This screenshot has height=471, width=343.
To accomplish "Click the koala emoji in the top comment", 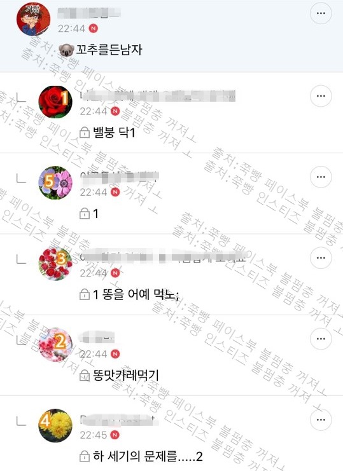I will tap(66, 50).
